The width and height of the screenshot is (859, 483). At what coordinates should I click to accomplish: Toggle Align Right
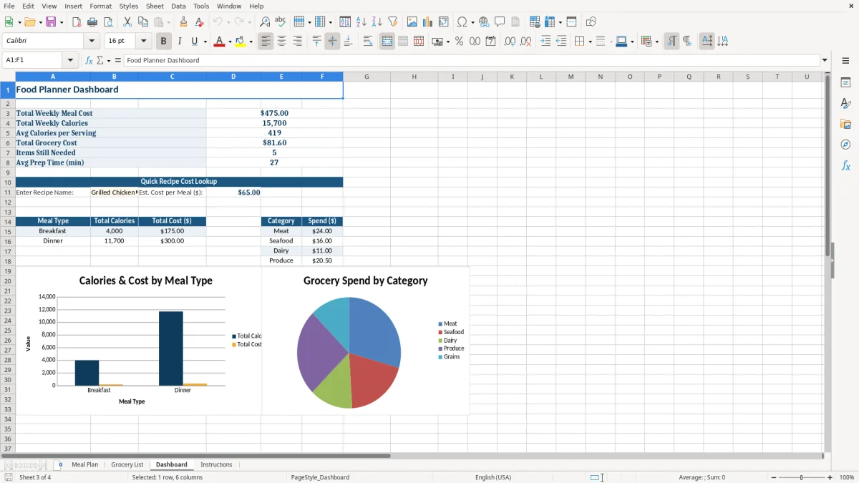[297, 42]
